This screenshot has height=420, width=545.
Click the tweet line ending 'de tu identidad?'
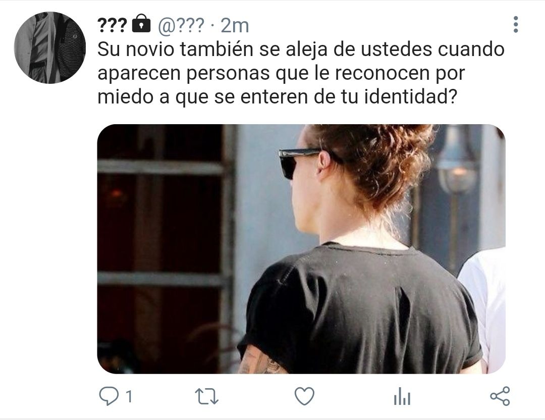click(277, 96)
